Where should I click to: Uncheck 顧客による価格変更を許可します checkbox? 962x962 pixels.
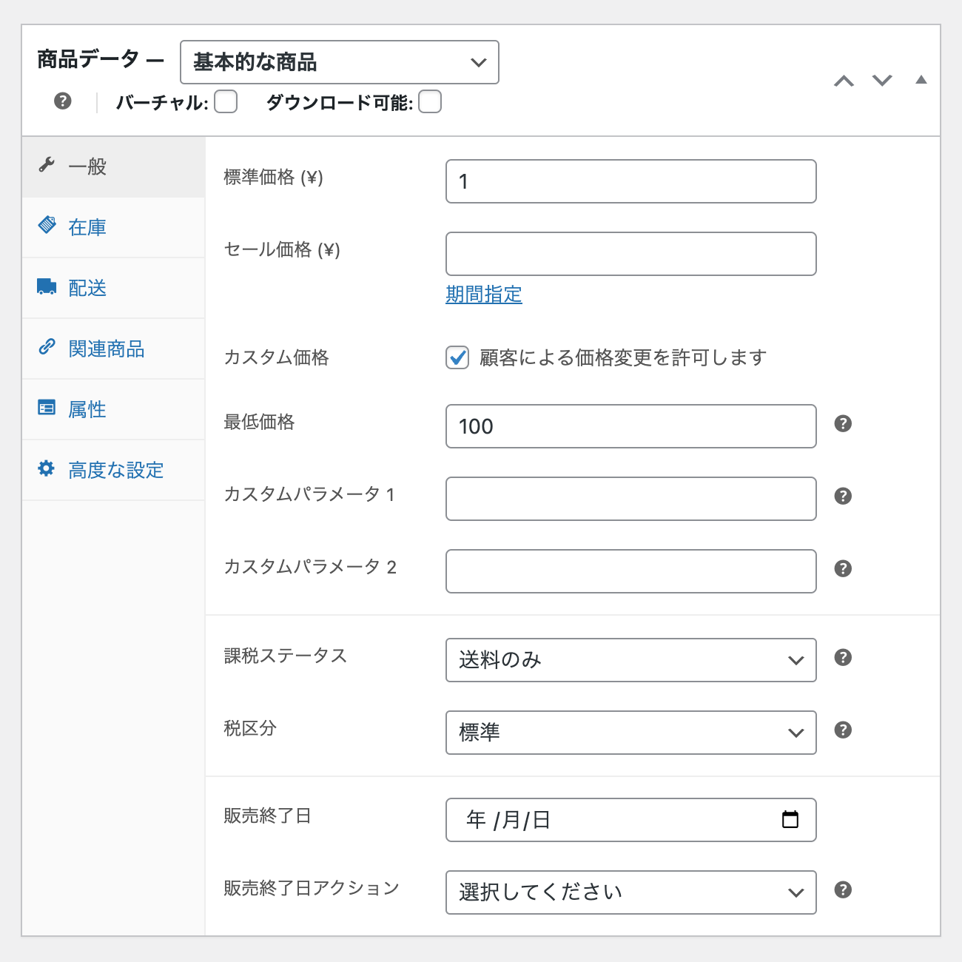[457, 357]
